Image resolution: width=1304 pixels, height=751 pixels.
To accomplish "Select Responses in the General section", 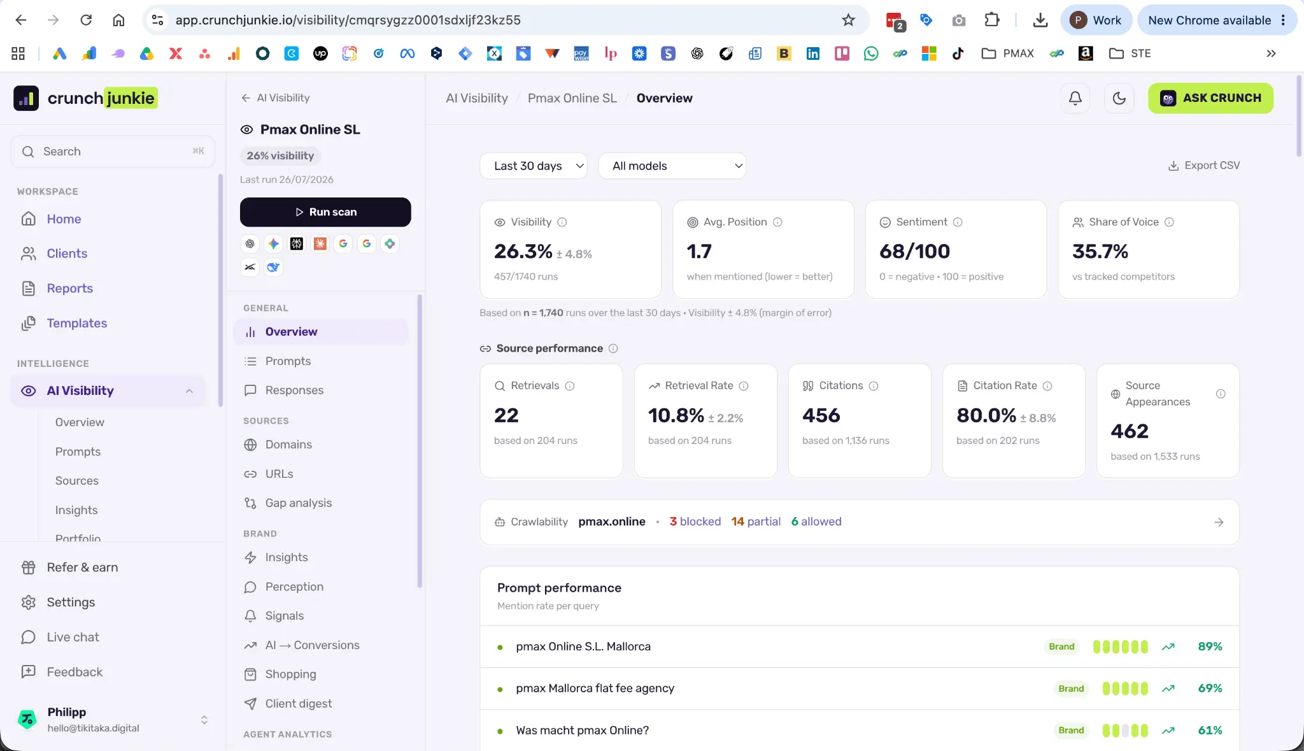I will [294, 390].
